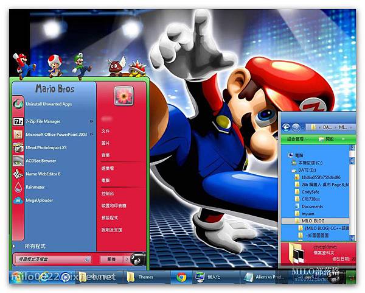
Task: Open 控制台 in Start menu
Action: [108, 194]
